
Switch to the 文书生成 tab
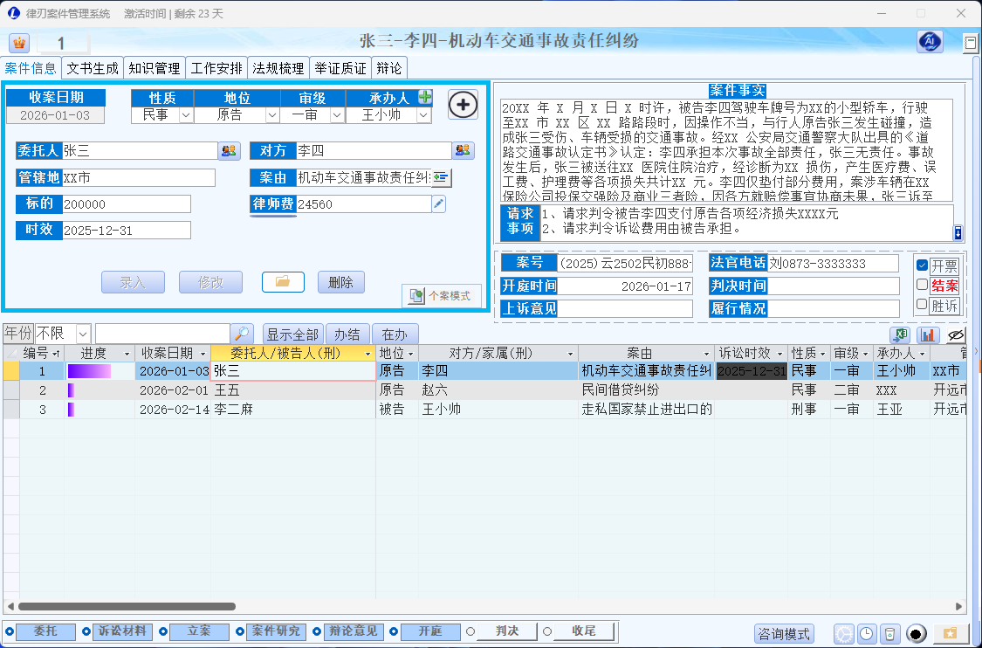pos(93,68)
